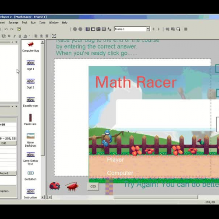Pin the lower properties panel with the arrow icon

tap(12, 106)
